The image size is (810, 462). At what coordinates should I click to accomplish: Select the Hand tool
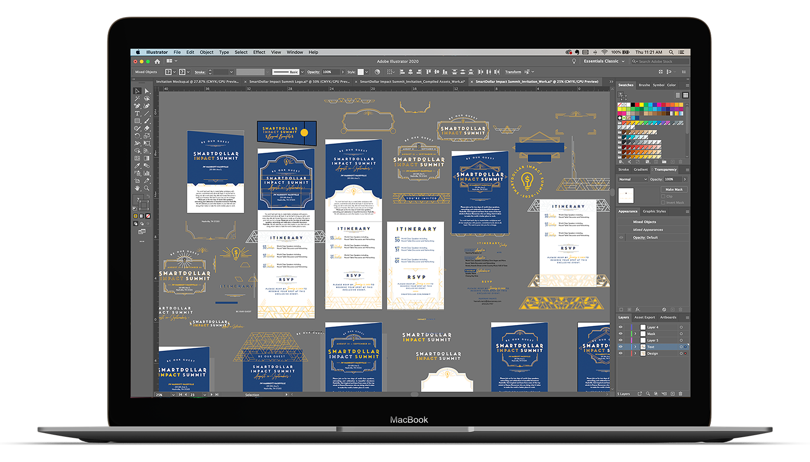point(137,188)
